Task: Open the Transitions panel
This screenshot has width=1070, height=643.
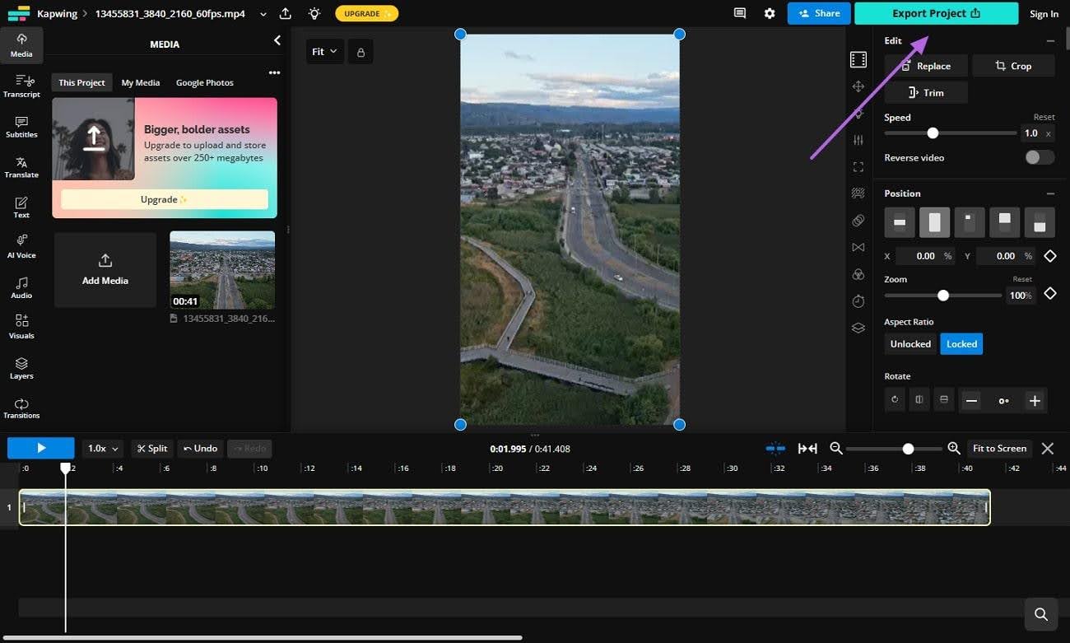Action: 21,408
